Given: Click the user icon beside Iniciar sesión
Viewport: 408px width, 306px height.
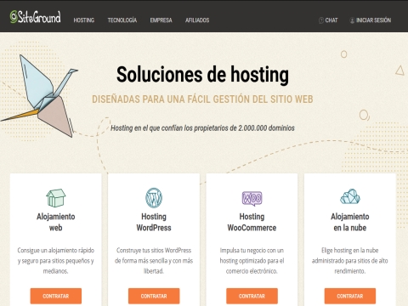Looking at the screenshot, I should [352, 20].
